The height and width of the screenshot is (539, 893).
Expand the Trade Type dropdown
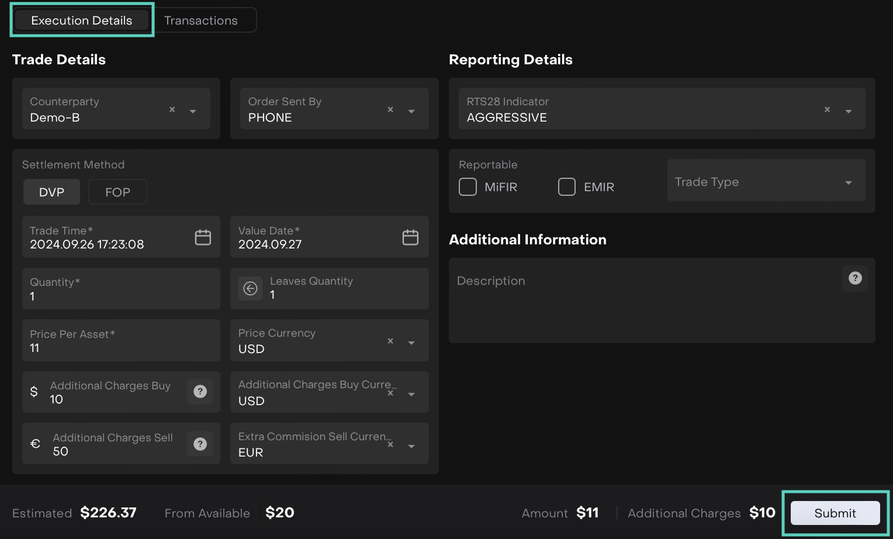[848, 183]
